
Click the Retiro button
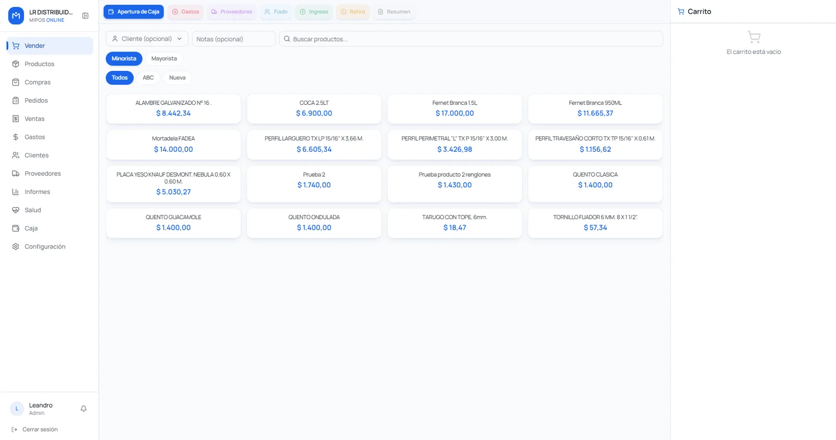pos(353,12)
